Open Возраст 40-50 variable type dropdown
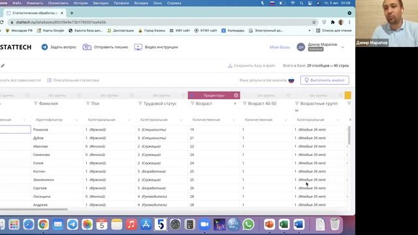Viewport: 418px width, 235px height. pyautogui.click(x=266, y=120)
